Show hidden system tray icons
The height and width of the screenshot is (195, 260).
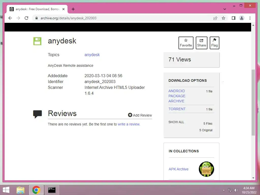tap(224, 190)
